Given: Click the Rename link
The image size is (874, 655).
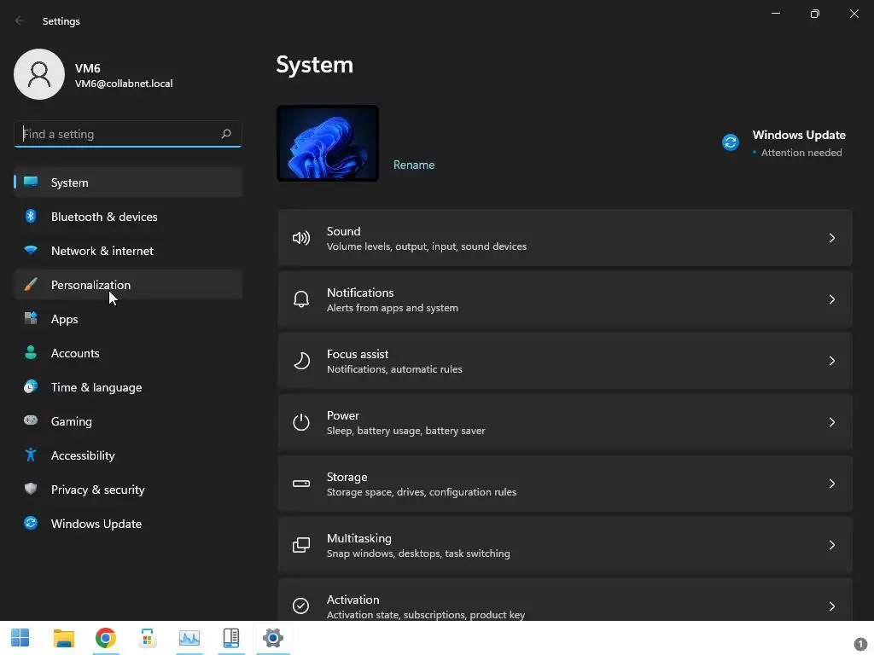Looking at the screenshot, I should pos(414,165).
